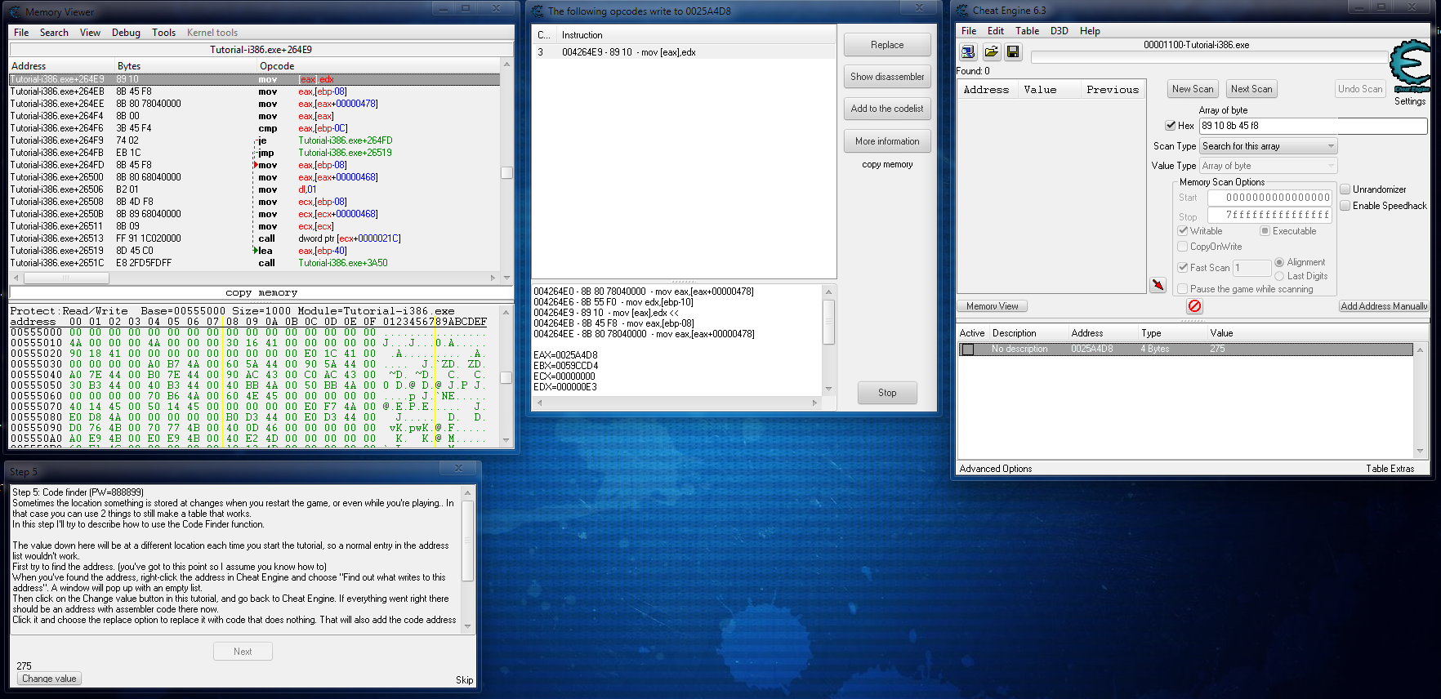Screen dimensions: 1441x699
Task: Click the Cheat Engine 6.3 title icon
Action: [962, 11]
